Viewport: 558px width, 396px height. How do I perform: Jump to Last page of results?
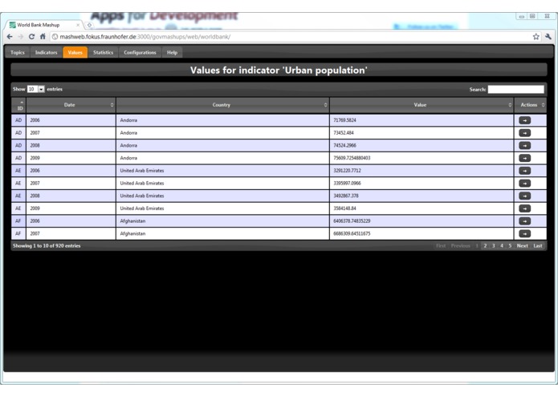[538, 246]
